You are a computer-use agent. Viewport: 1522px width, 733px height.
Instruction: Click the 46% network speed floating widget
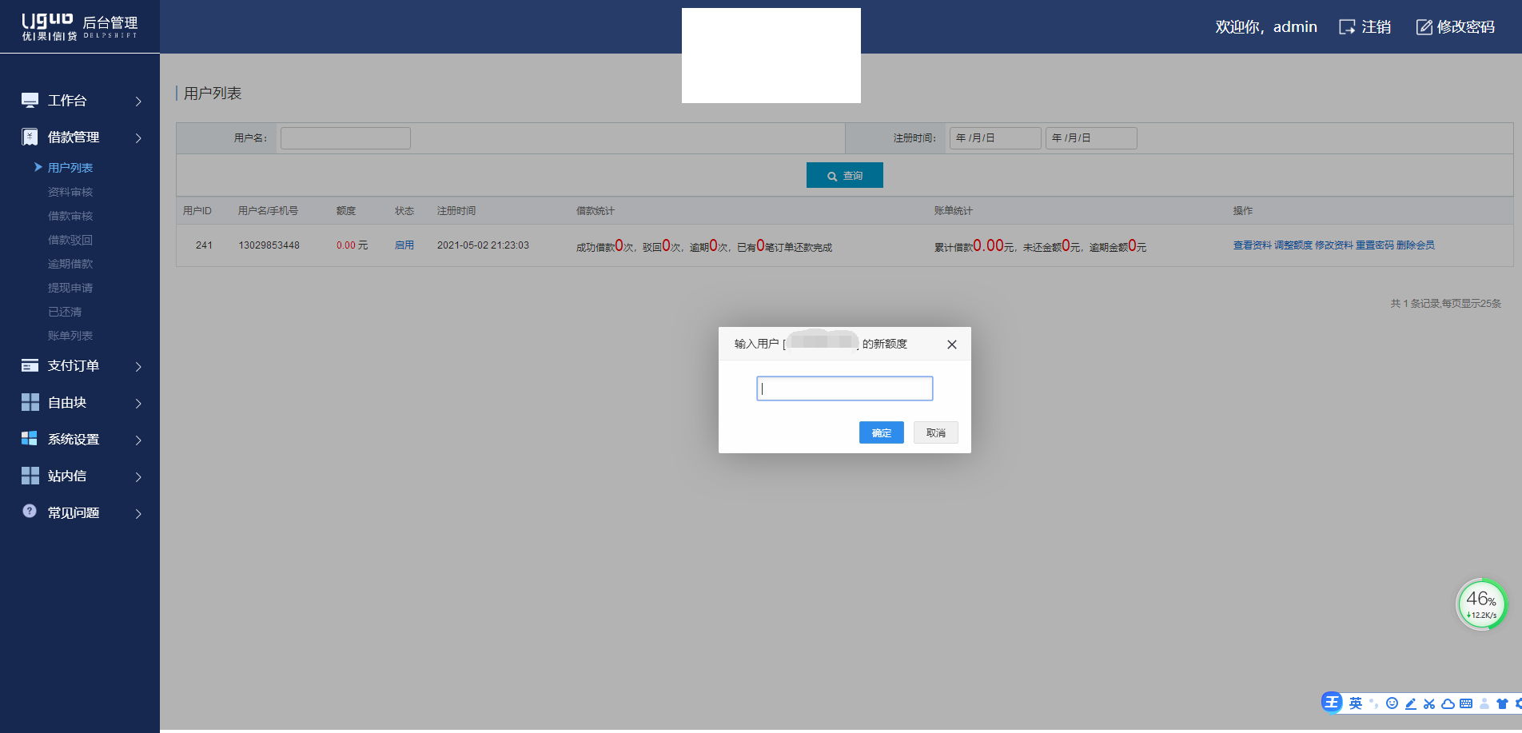(x=1482, y=604)
